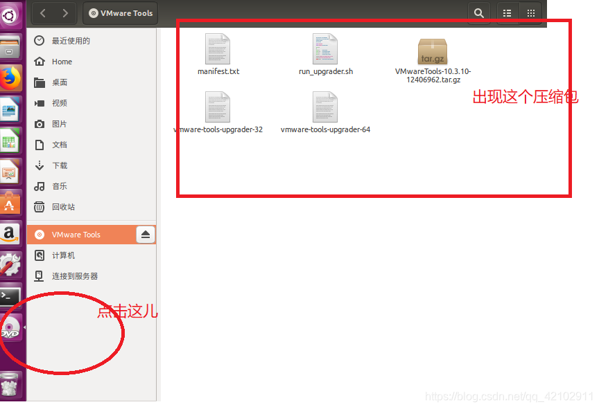Open Desktop (桌面) folder in sidebar
The image size is (599, 409).
(x=92, y=82)
